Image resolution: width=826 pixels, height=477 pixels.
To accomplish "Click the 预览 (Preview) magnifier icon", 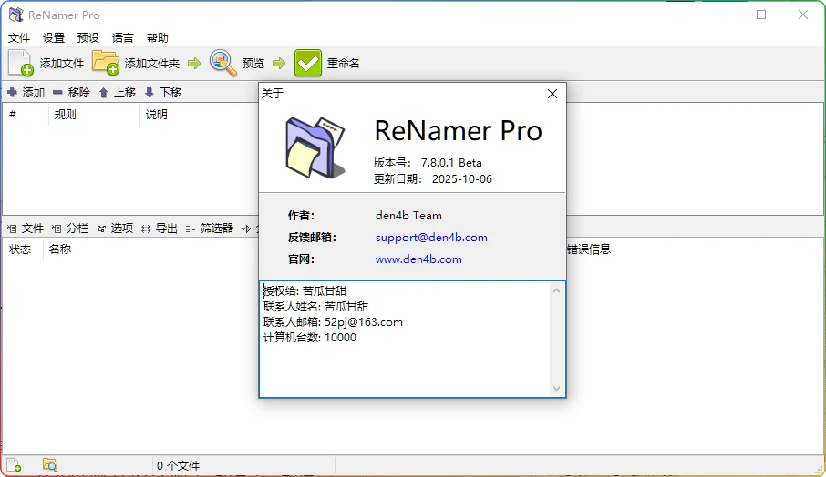I will pos(223,63).
